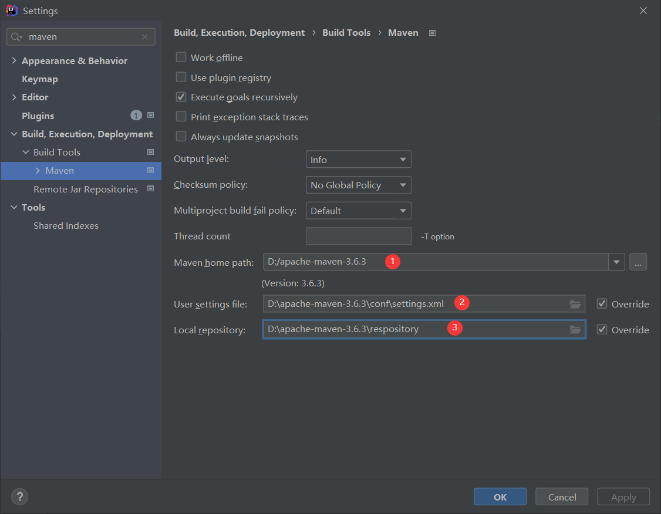Click the Plugins project-level settings icon

[150, 115]
